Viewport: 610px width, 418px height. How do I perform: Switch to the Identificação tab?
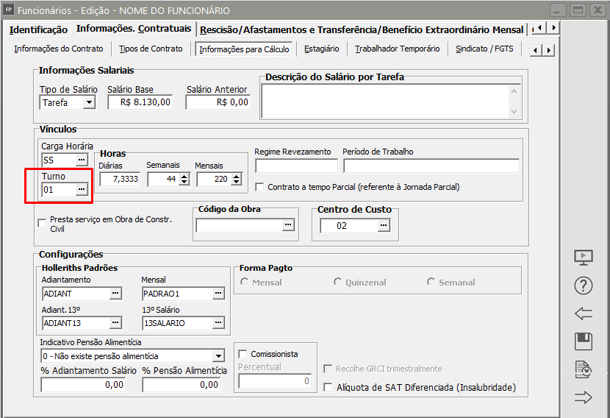(38, 29)
